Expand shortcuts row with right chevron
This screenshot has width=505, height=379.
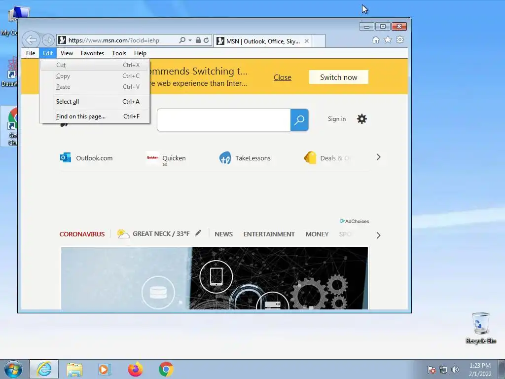click(x=378, y=157)
